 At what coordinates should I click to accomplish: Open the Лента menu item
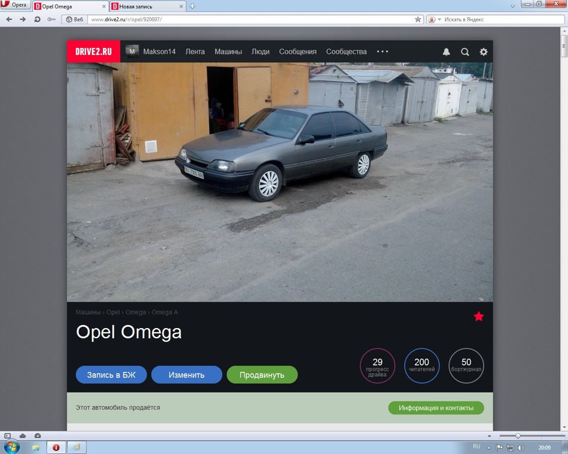click(x=195, y=52)
